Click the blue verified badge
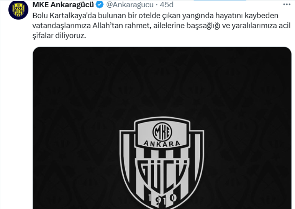 100,5
